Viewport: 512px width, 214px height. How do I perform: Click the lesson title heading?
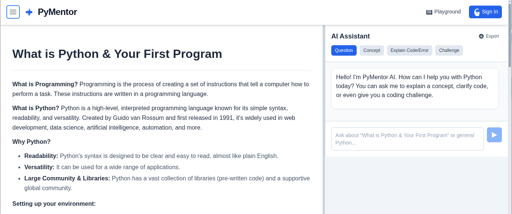pos(117,54)
